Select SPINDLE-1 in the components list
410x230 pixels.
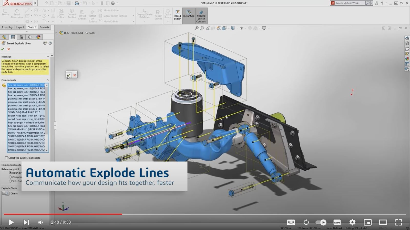pos(24,112)
